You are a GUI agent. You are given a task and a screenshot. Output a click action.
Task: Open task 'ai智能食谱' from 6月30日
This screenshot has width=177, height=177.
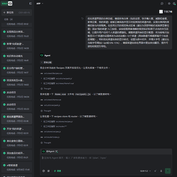(17, 167)
